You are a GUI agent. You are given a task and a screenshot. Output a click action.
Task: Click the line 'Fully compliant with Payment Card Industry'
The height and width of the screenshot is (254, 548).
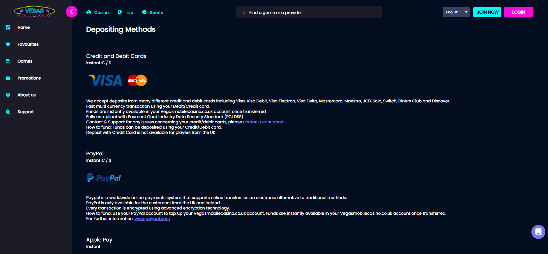pos(165,117)
